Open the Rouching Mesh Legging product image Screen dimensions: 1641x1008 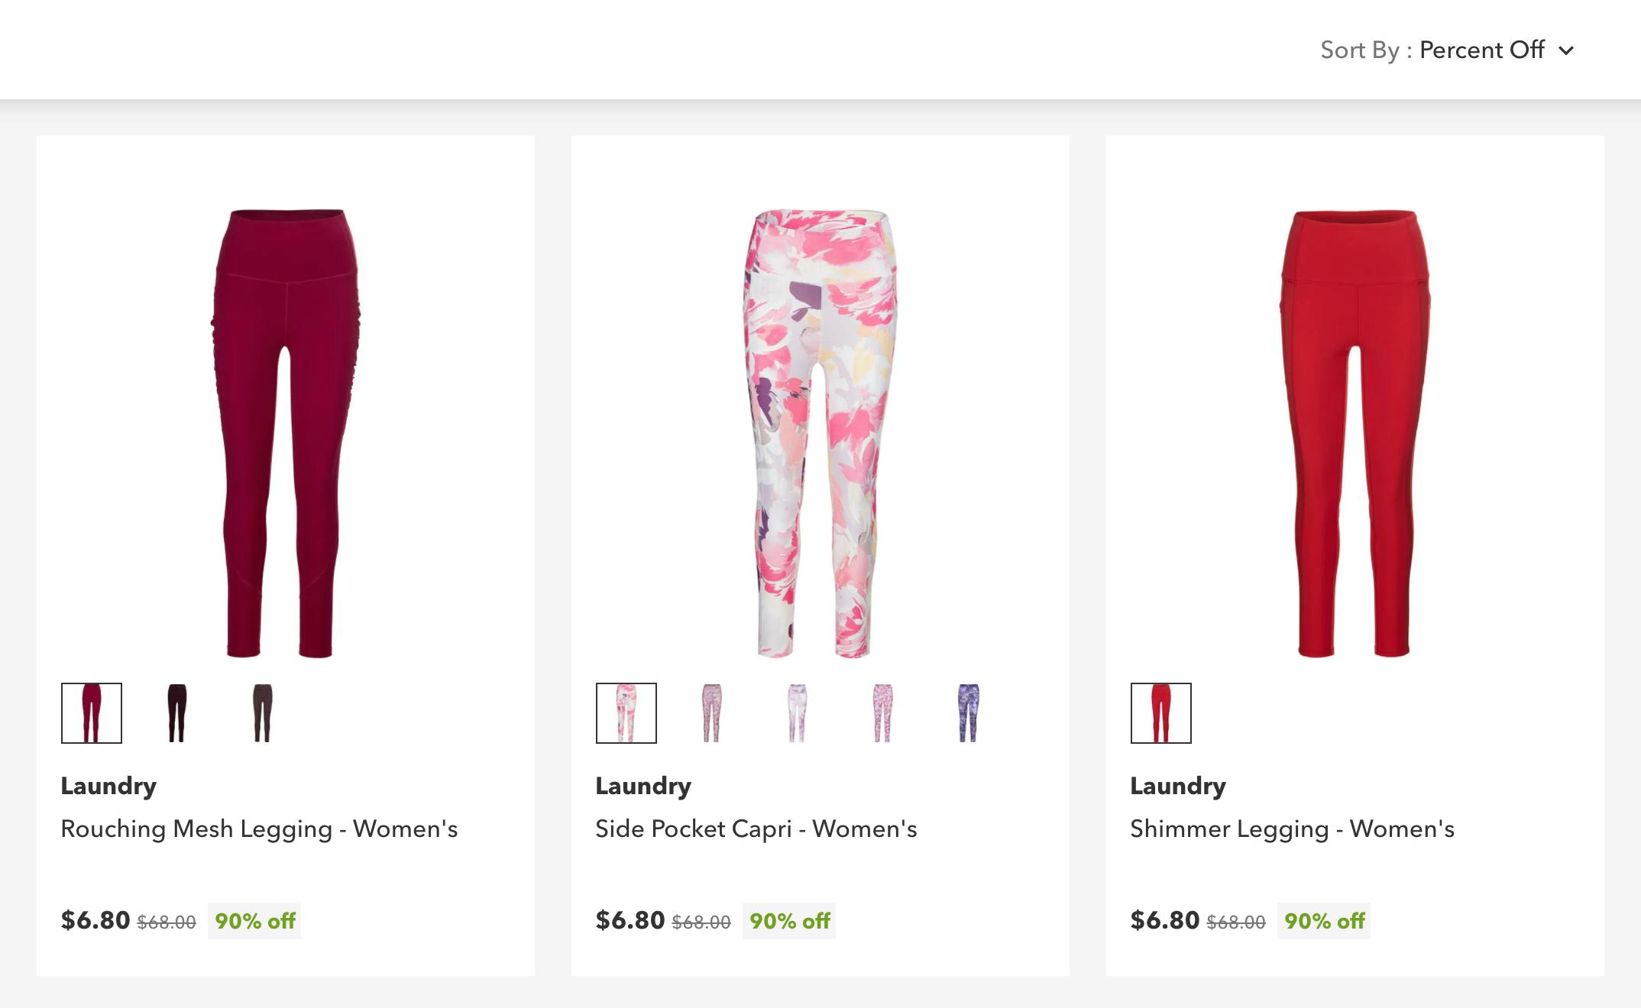286,433
